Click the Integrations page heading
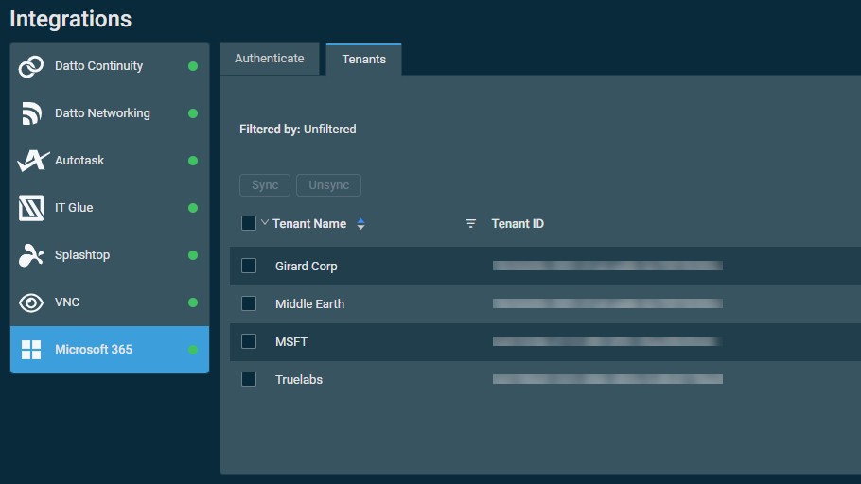Viewport: 861px width, 484px height. tap(71, 19)
